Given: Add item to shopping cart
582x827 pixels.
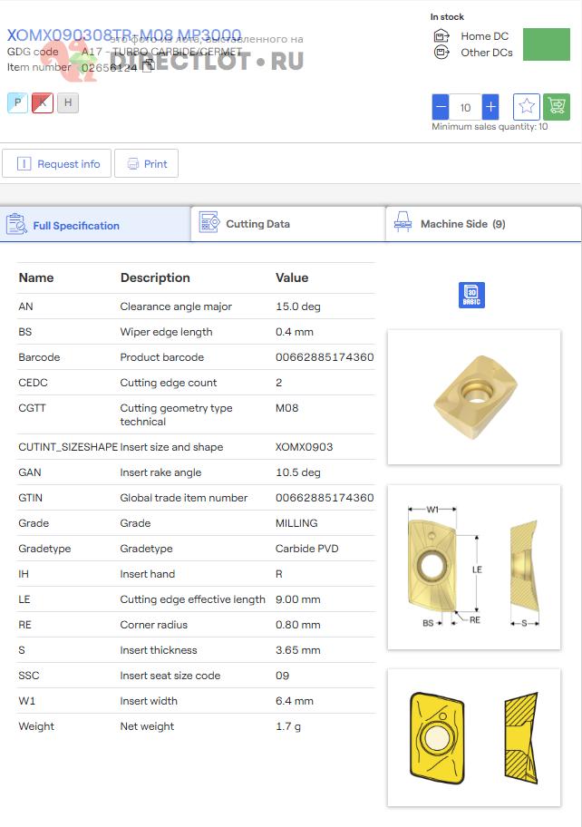Looking at the screenshot, I should [x=556, y=107].
